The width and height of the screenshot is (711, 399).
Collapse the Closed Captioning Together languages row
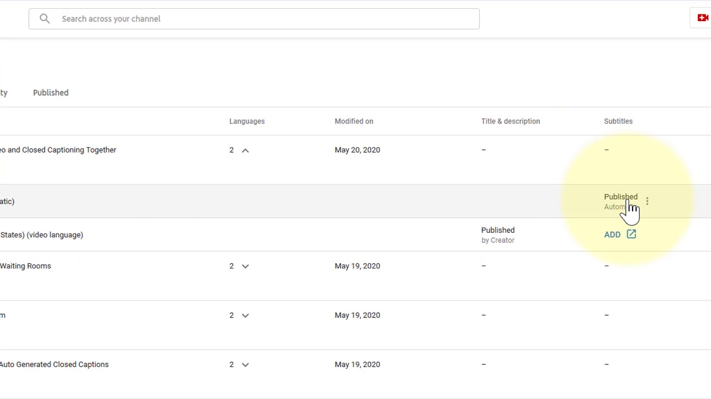click(245, 150)
